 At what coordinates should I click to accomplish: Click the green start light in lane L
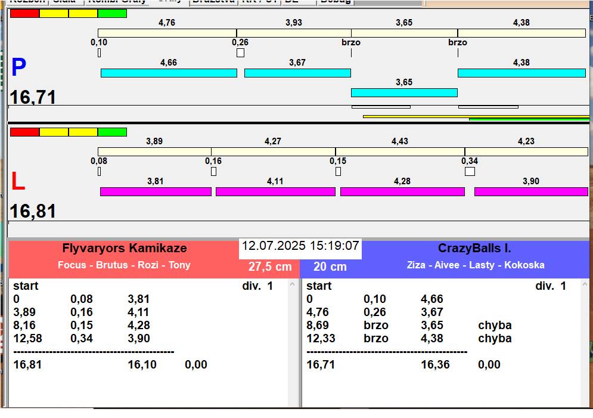(112, 132)
